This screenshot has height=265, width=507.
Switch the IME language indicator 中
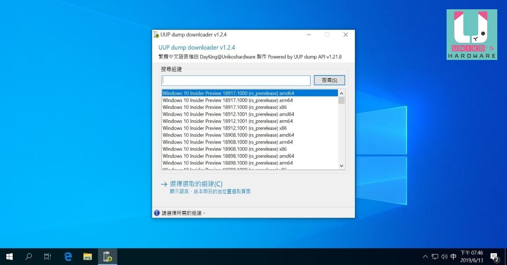453,257
